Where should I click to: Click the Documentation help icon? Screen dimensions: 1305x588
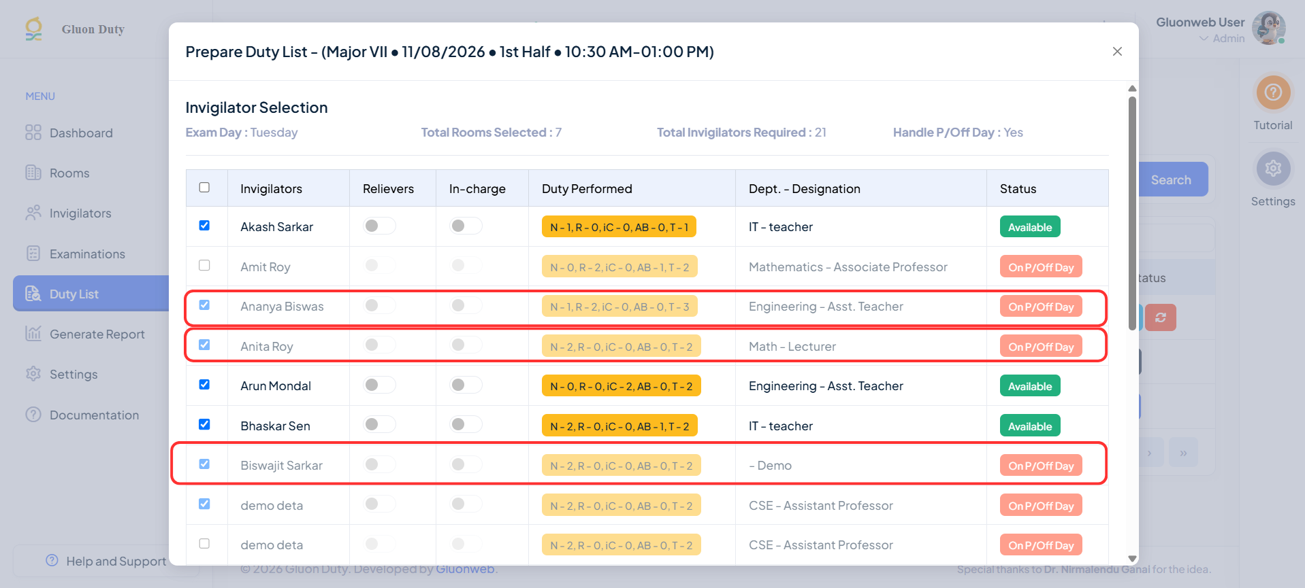(x=33, y=415)
